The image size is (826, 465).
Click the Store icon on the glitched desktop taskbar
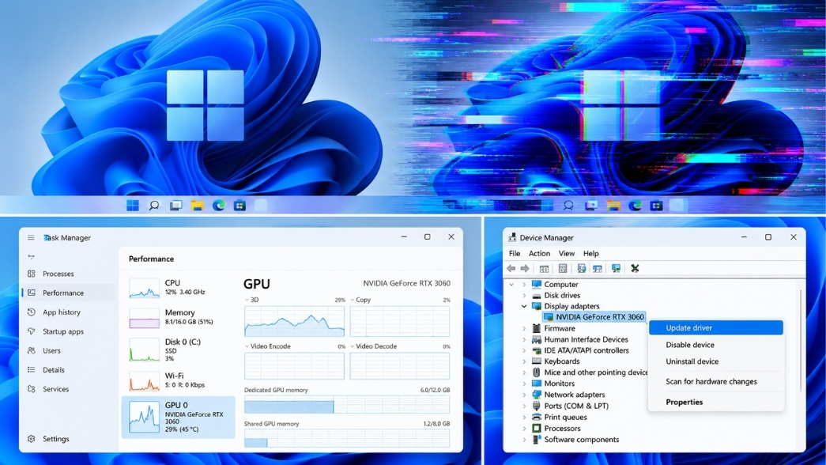656,206
